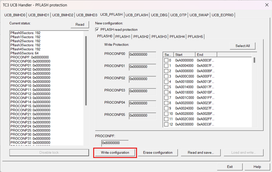Select the UCB_DBG tab
This screenshot has width=272, height=172.
click(x=159, y=15)
